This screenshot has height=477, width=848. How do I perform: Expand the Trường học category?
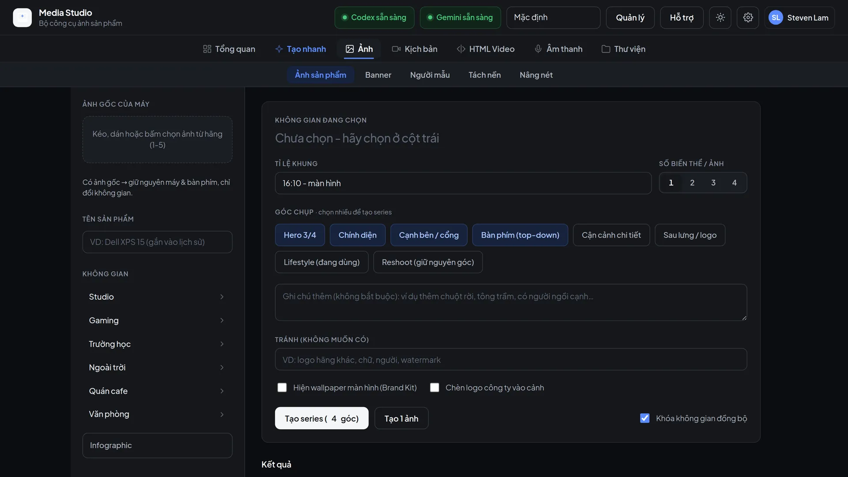(157, 344)
